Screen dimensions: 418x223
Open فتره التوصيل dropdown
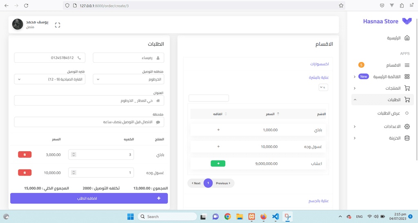click(x=49, y=79)
